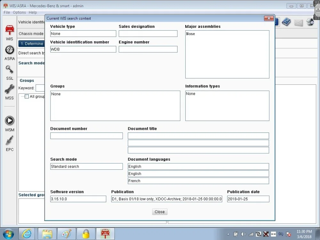This screenshot has height=240, width=320.
Task: Open the volume speaker tray icon
Action: coord(243,234)
